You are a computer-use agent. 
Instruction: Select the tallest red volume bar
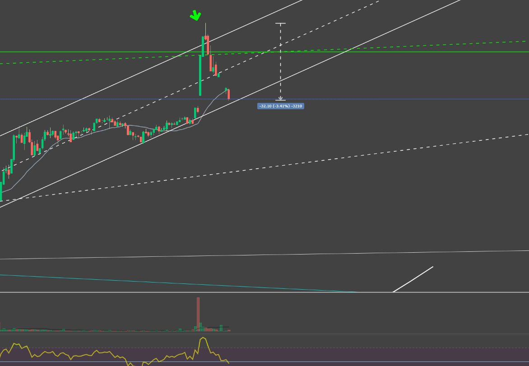[x=198, y=314]
